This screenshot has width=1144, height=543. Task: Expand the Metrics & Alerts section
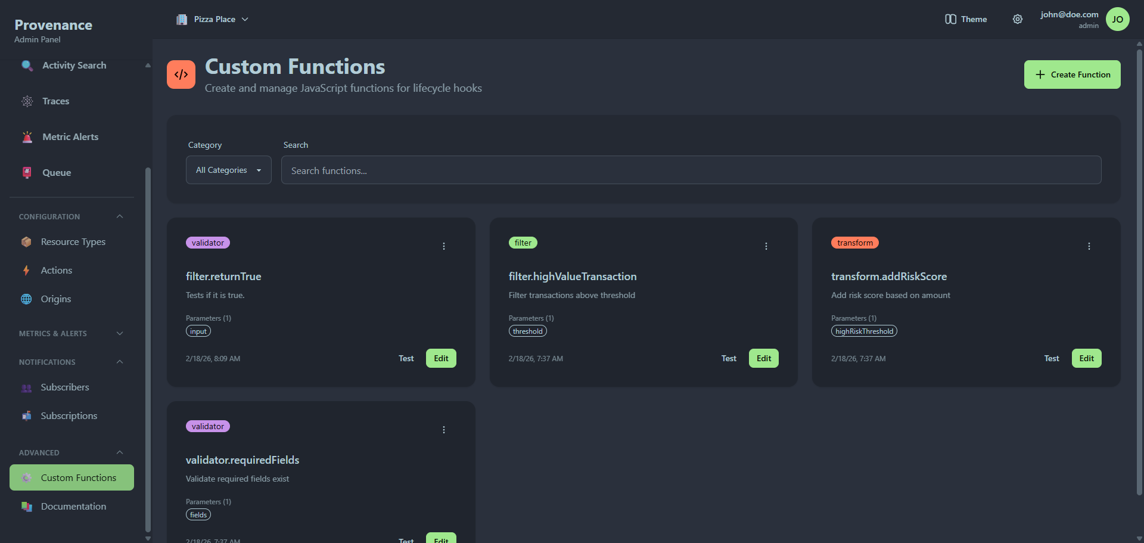[x=119, y=333]
